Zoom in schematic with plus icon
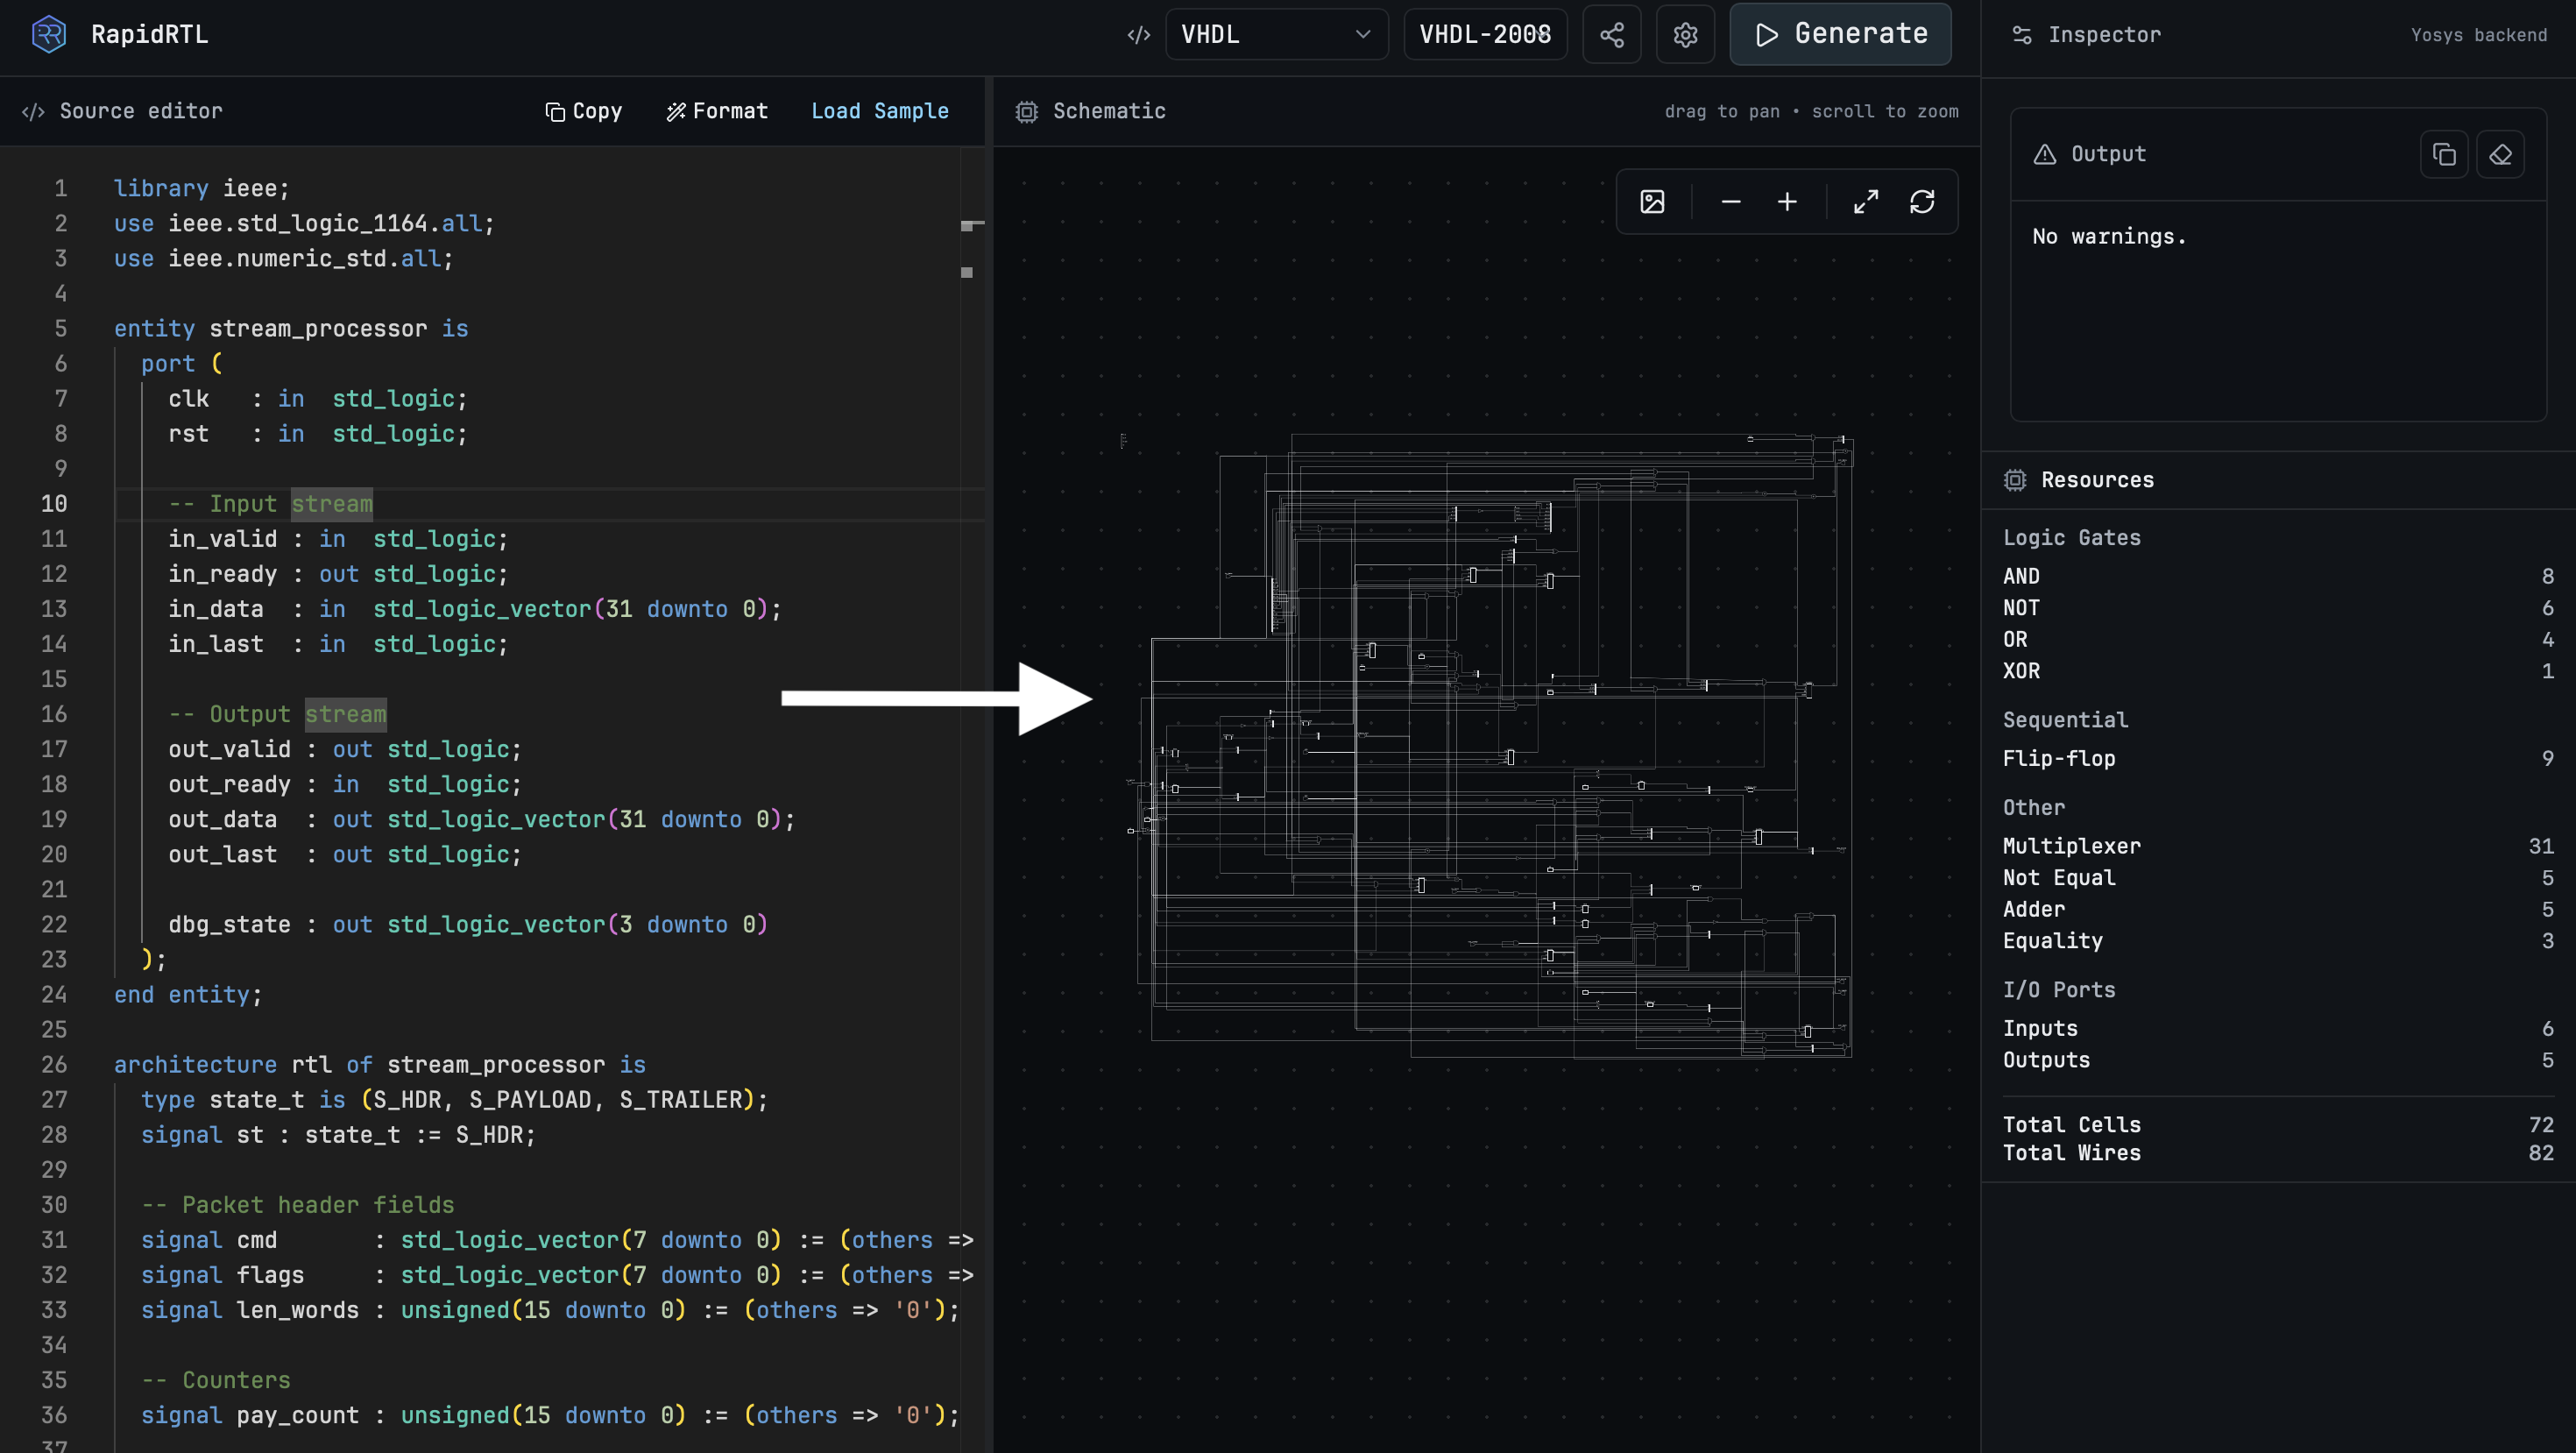This screenshot has width=2576, height=1453. click(1787, 202)
